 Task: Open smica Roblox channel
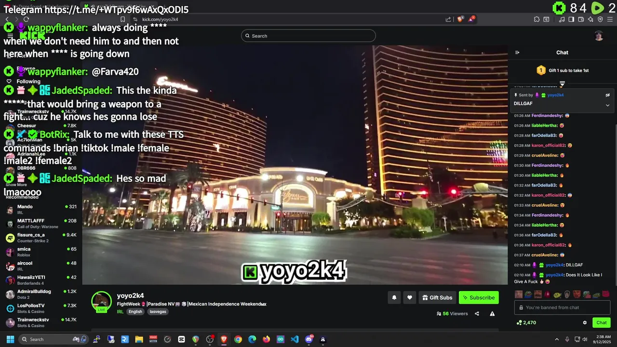click(41, 252)
